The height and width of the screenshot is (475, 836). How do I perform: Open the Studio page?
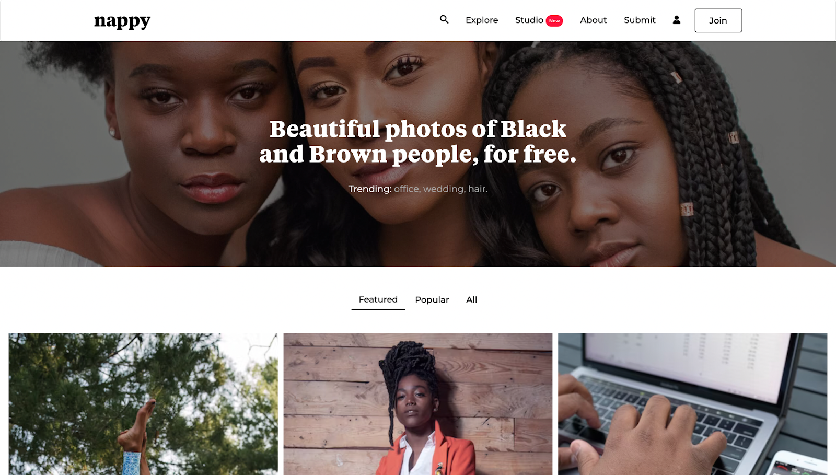tap(529, 20)
